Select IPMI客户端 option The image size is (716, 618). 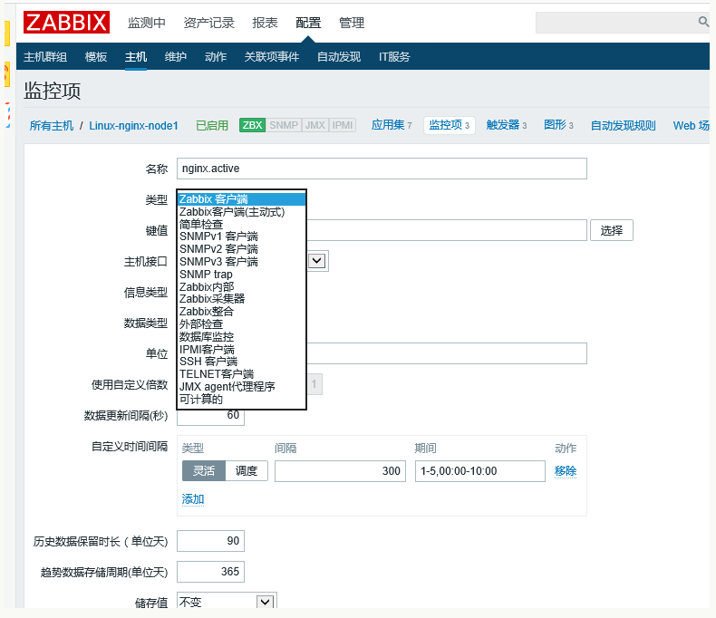click(x=241, y=349)
